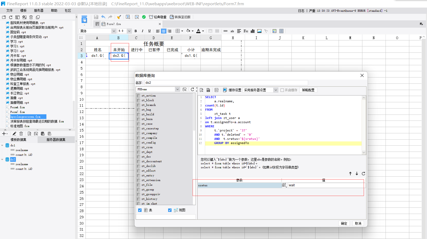Image resolution: width=427 pixels, height=239 pixels.
Task: Insert formula with the F(x) icon
Action: click(x=246, y=31)
